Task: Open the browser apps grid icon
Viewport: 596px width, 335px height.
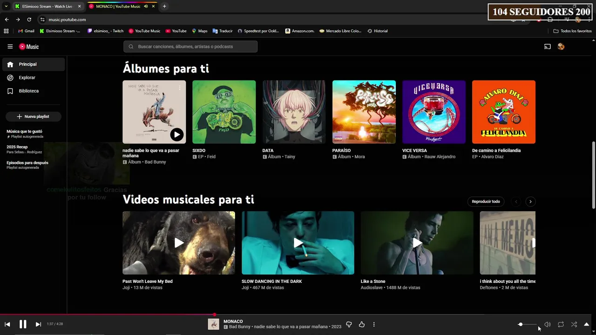Action: pos(6,31)
